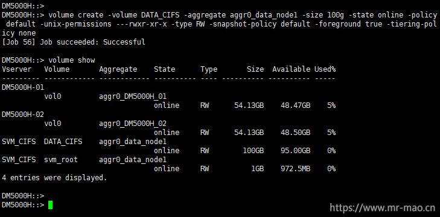Image resolution: width=440 pixels, height=217 pixels.
Task: Select aggr0_DM5000H_02 aggregate text
Action: click(133, 124)
